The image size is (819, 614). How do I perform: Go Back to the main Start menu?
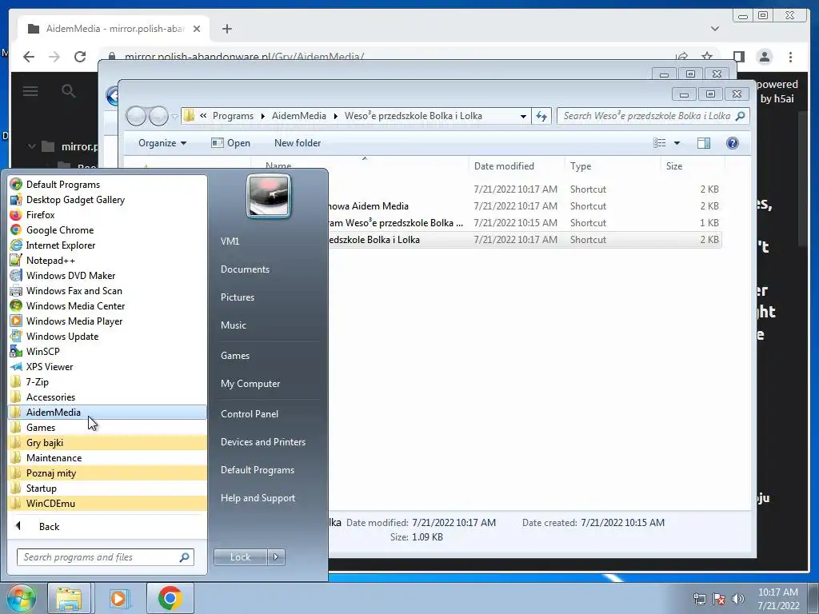[107, 526]
